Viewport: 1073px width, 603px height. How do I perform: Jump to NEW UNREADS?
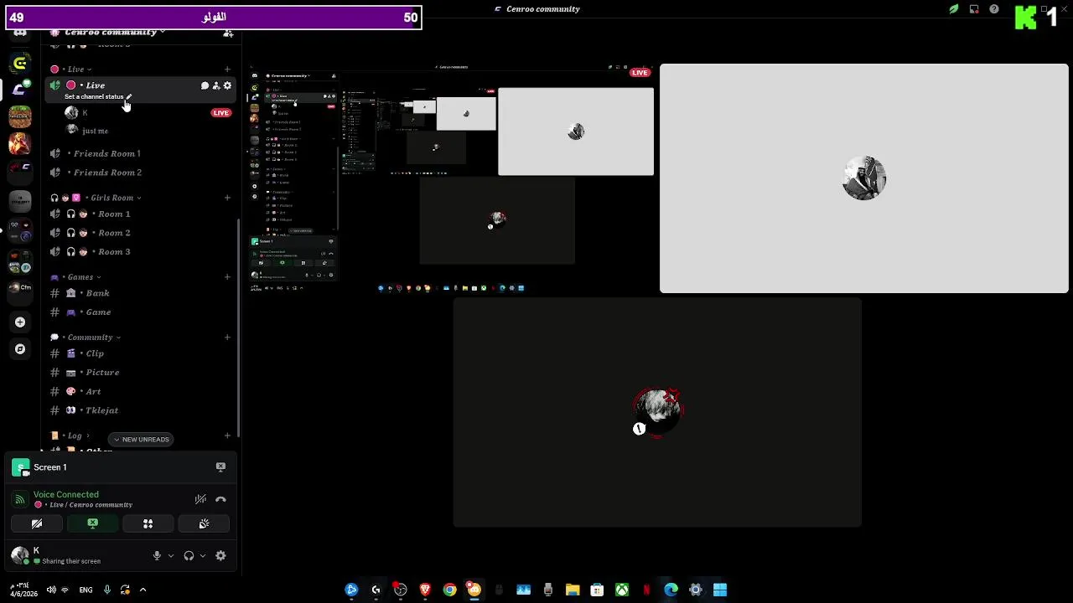coord(141,440)
